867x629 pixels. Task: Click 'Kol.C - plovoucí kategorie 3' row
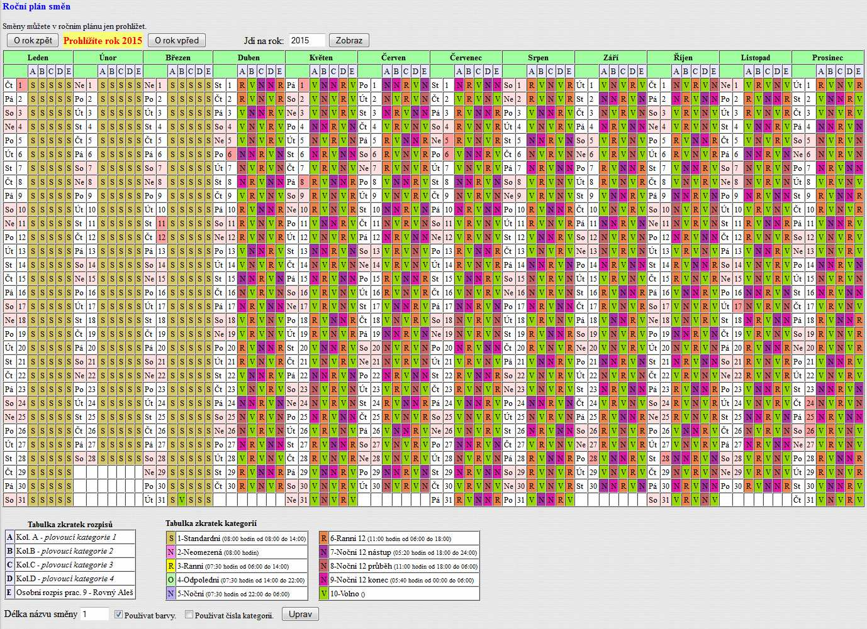tap(70, 565)
